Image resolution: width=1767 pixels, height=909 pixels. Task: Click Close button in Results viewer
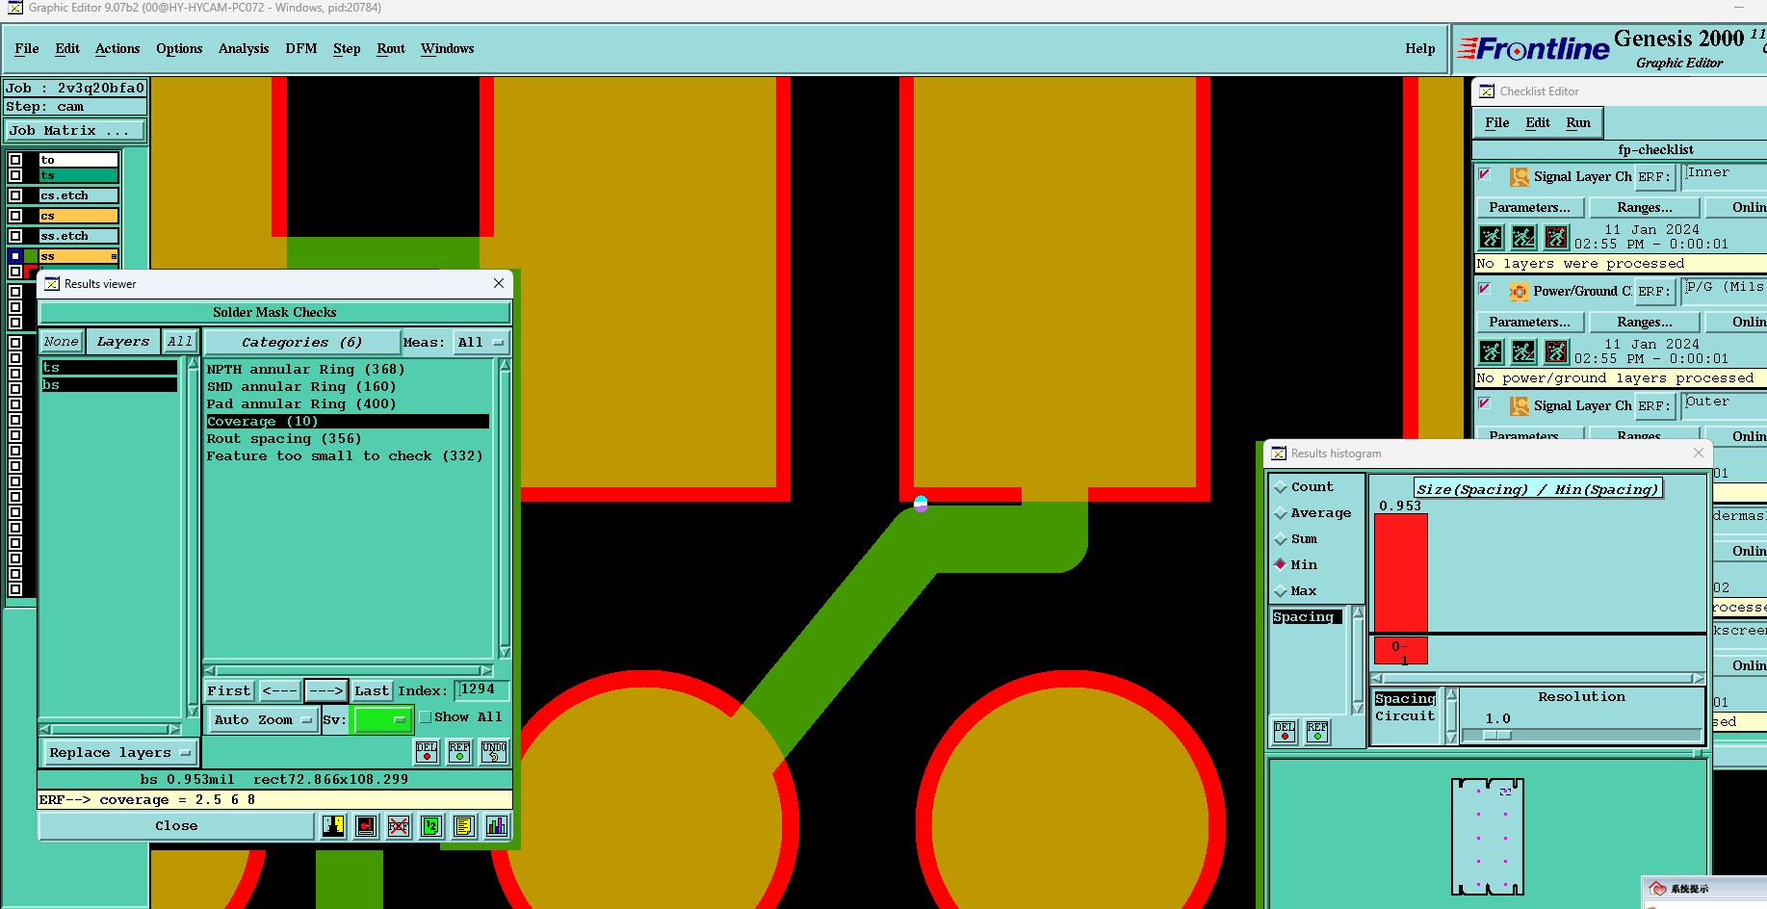tap(176, 826)
